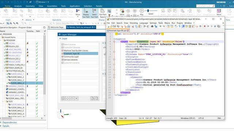Open the Analysis ribbon tab
This screenshot has width=234, height=131.
pyautogui.click(x=18, y=6)
